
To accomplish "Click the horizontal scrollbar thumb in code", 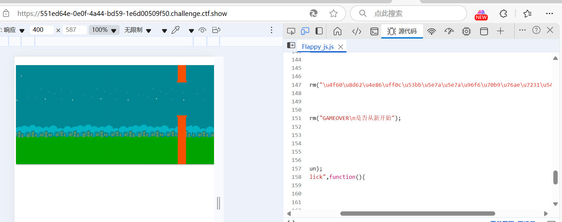I will (x=418, y=213).
